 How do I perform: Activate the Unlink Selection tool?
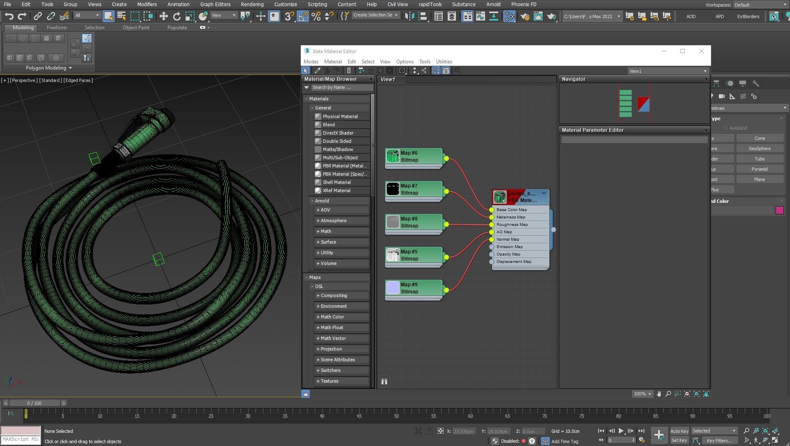[51, 16]
